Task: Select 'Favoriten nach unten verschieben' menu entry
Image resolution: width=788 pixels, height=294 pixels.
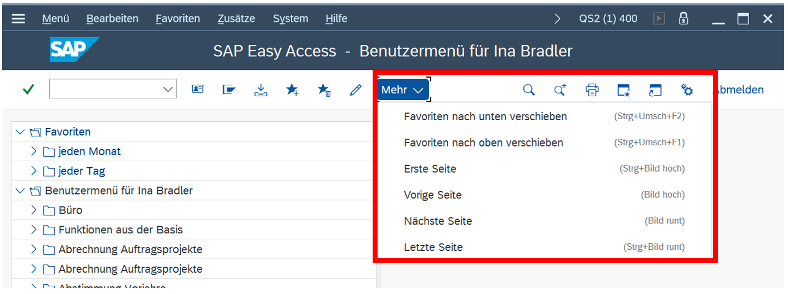Action: click(485, 116)
